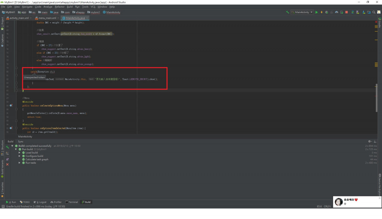Open the TODO tool window button
Image resolution: width=382 pixels, height=219 pixels.
pyautogui.click(x=25, y=202)
